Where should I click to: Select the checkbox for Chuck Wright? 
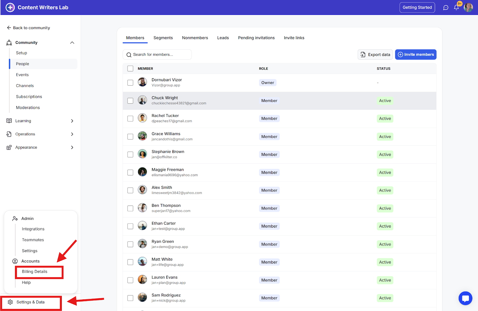pyautogui.click(x=130, y=101)
